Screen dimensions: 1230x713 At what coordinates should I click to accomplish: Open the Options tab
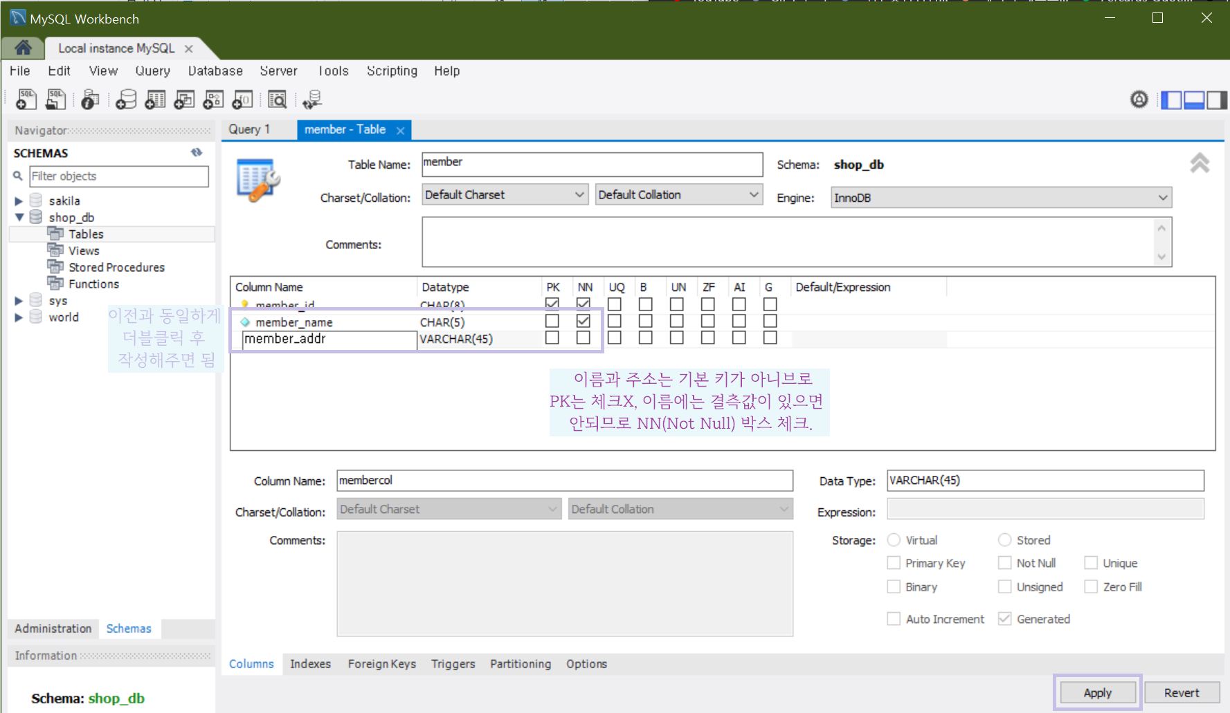click(x=586, y=664)
